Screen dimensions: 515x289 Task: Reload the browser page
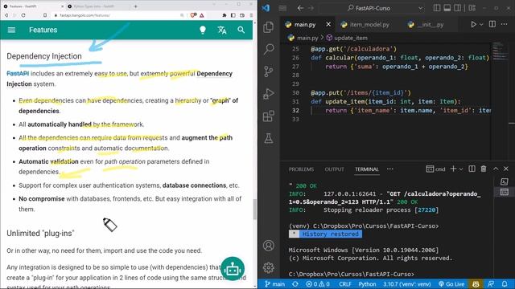(x=23, y=15)
